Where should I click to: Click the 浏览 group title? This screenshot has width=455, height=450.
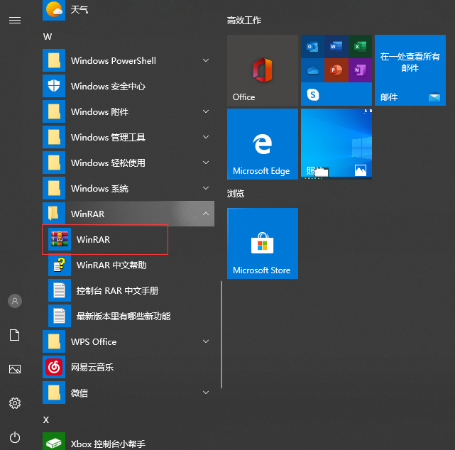point(236,194)
